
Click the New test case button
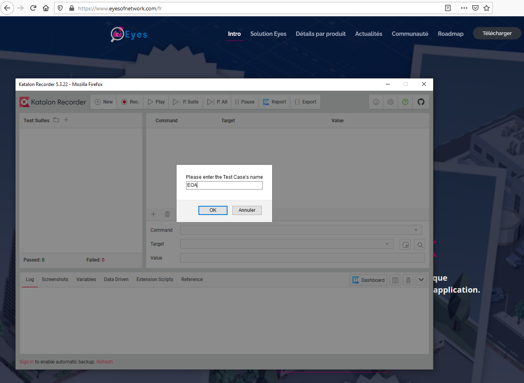pos(104,102)
